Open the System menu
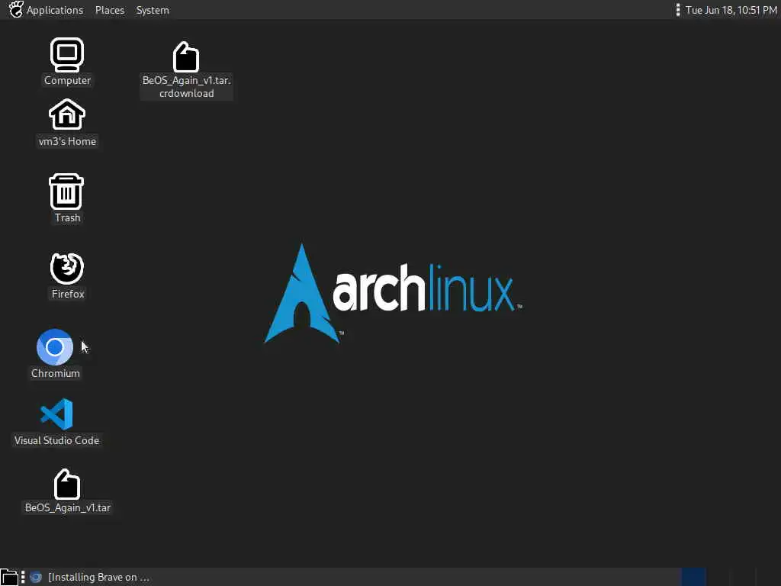 point(153,10)
